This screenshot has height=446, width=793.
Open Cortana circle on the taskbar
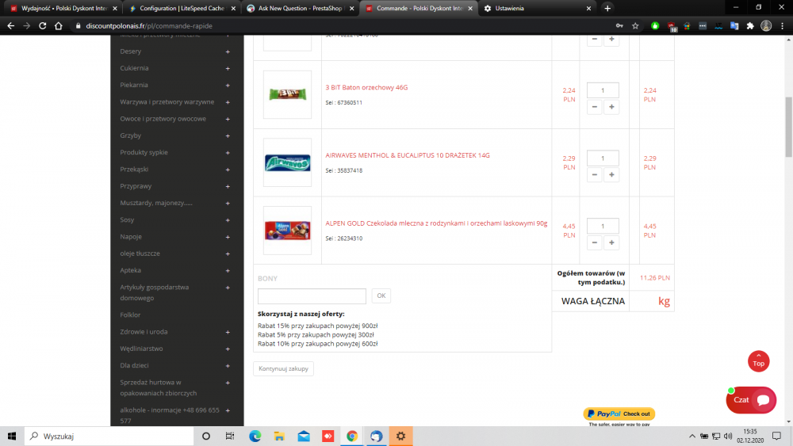click(x=206, y=436)
